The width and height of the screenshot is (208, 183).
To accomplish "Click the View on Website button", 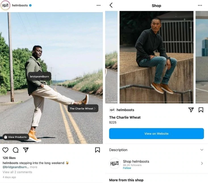I will 156,134.
